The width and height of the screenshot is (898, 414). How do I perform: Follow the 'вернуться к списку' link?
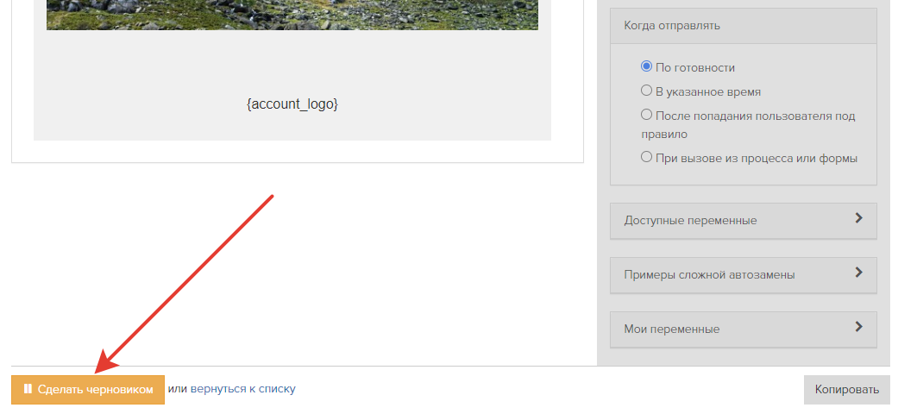[x=242, y=389]
